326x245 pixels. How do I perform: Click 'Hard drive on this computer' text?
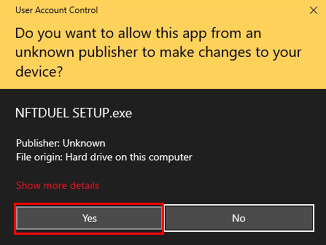pos(129,156)
